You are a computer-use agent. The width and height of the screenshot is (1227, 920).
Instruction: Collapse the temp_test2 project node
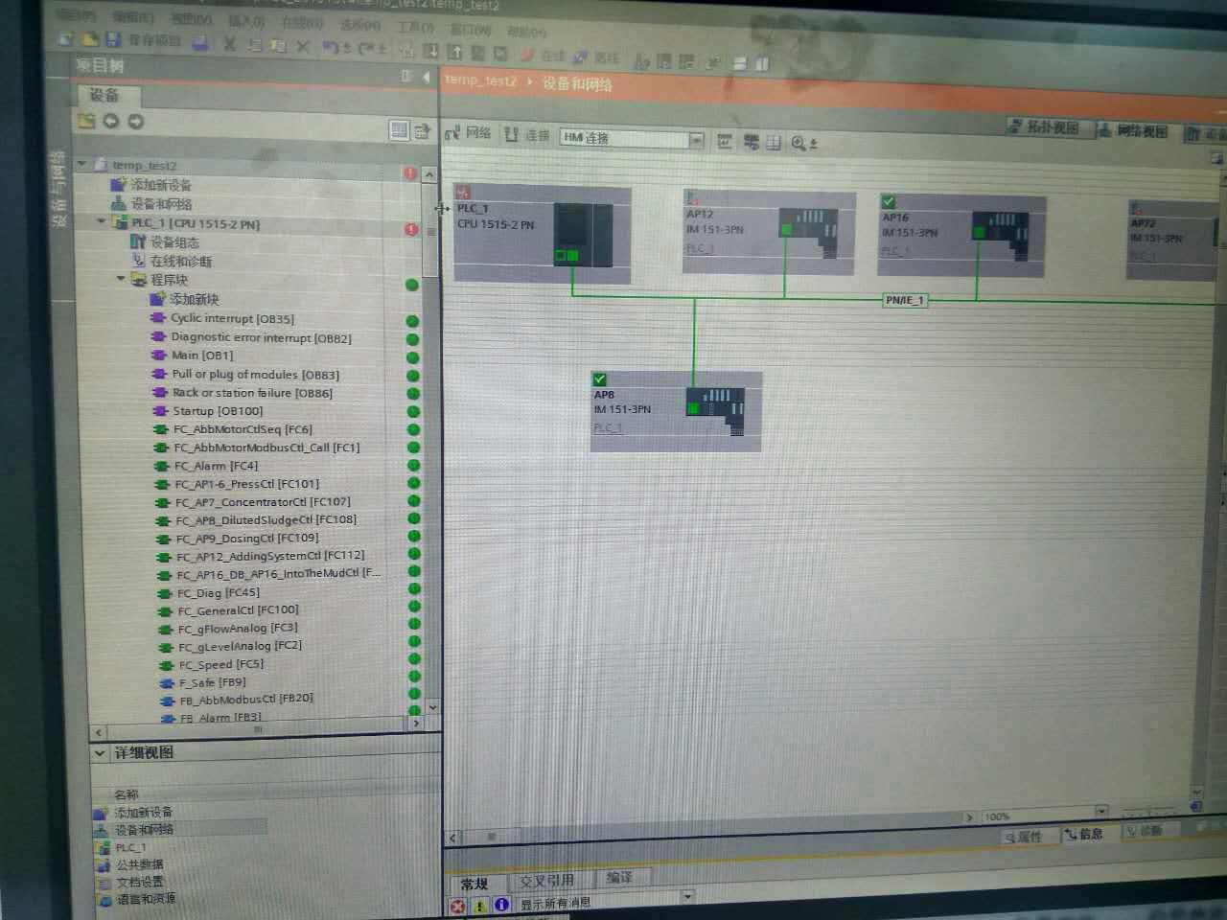pos(82,164)
